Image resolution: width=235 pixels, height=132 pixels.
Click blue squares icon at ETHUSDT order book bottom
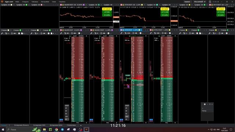click(122, 120)
